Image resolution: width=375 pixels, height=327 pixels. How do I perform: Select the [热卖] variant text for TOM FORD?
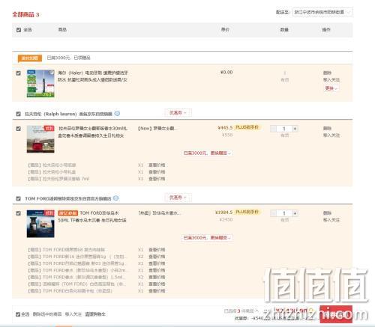159,213
